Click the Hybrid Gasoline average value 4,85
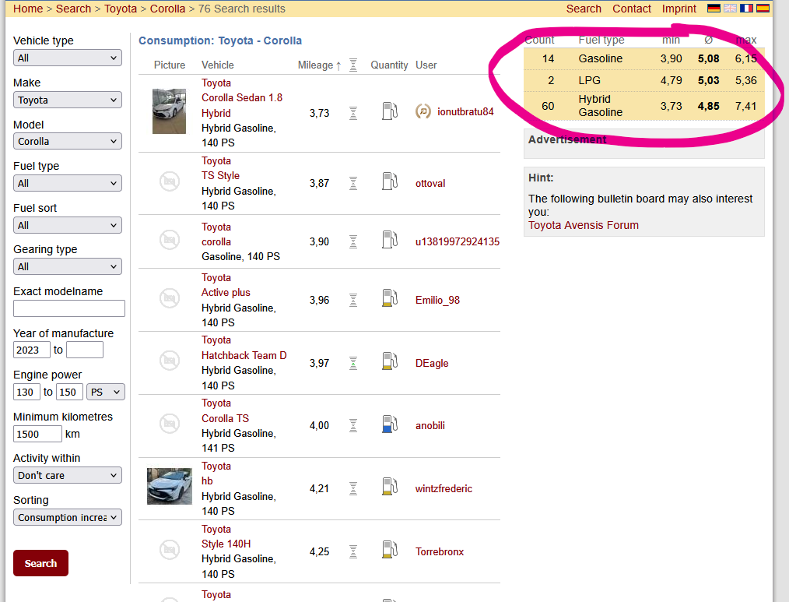 709,106
